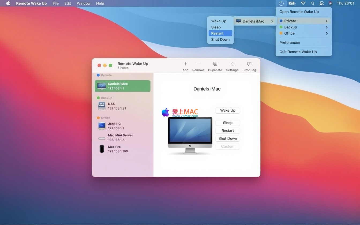This screenshot has width=360, height=225.
Task: Open Settings from the toolbar
Action: tap(232, 64)
